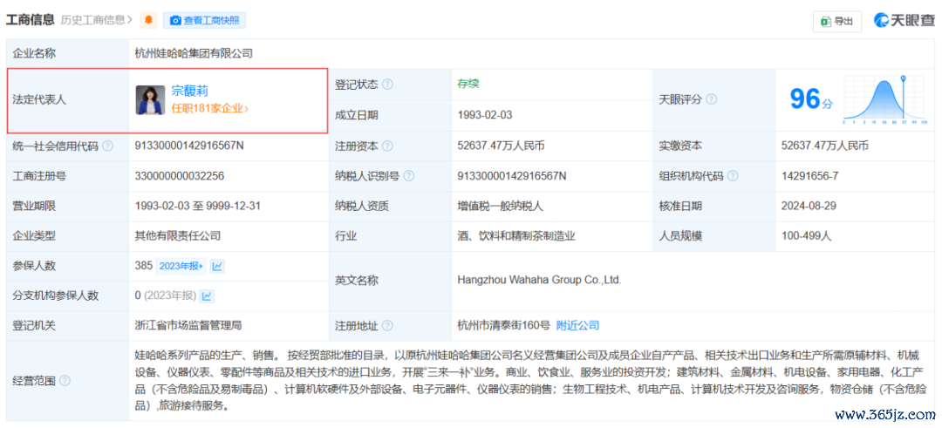The image size is (942, 428).
Task: Open 历史工商信息 history link
Action: point(99,19)
